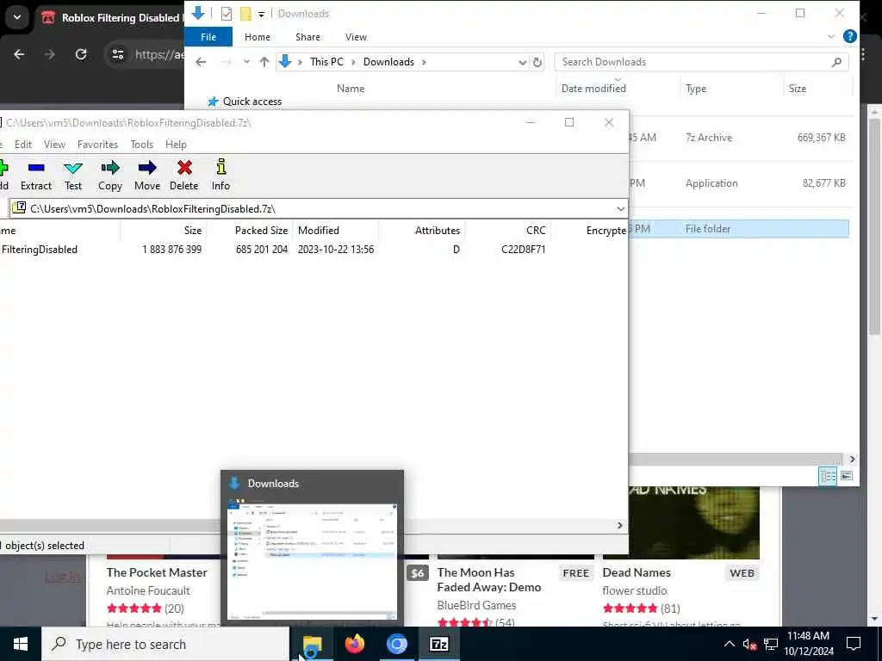Click File Explorer on the taskbar

coord(312,644)
